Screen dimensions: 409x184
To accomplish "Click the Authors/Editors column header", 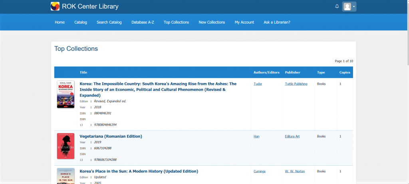I will pyautogui.click(x=266, y=73).
